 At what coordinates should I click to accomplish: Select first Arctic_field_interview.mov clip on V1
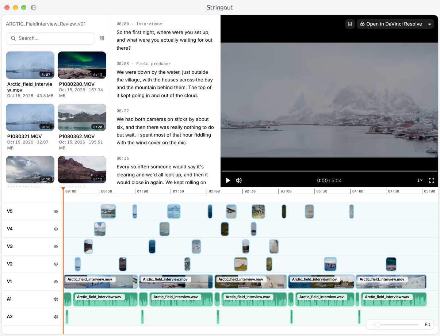click(x=101, y=282)
